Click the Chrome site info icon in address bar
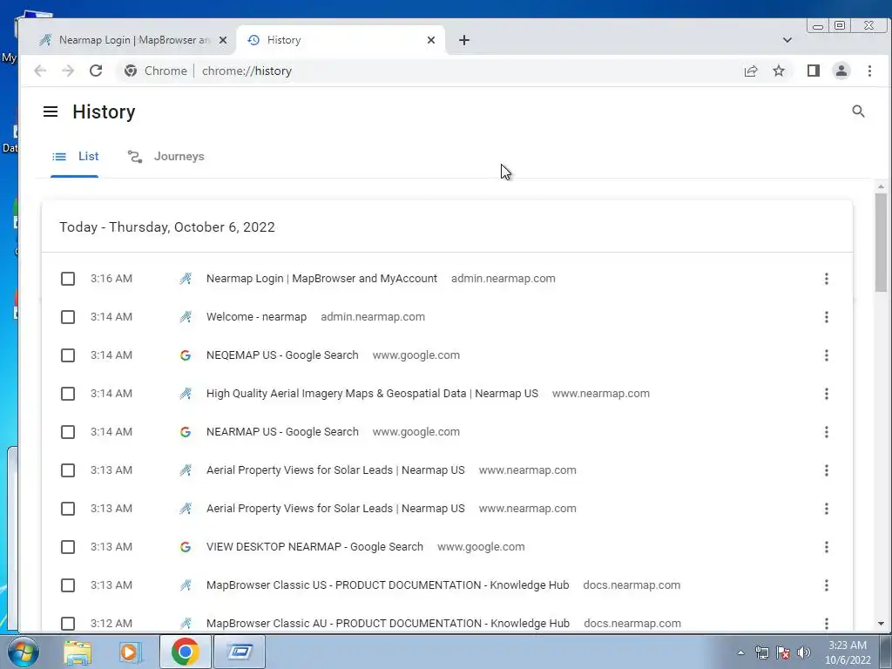The height and width of the screenshot is (669, 892). (131, 71)
